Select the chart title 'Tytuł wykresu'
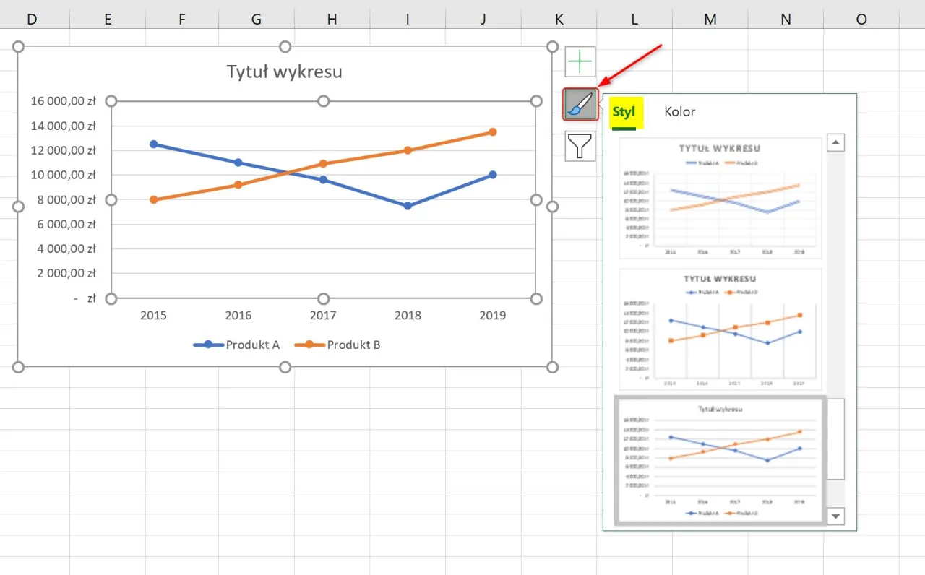Viewport: 925px width, 575px height. pyautogui.click(x=285, y=72)
